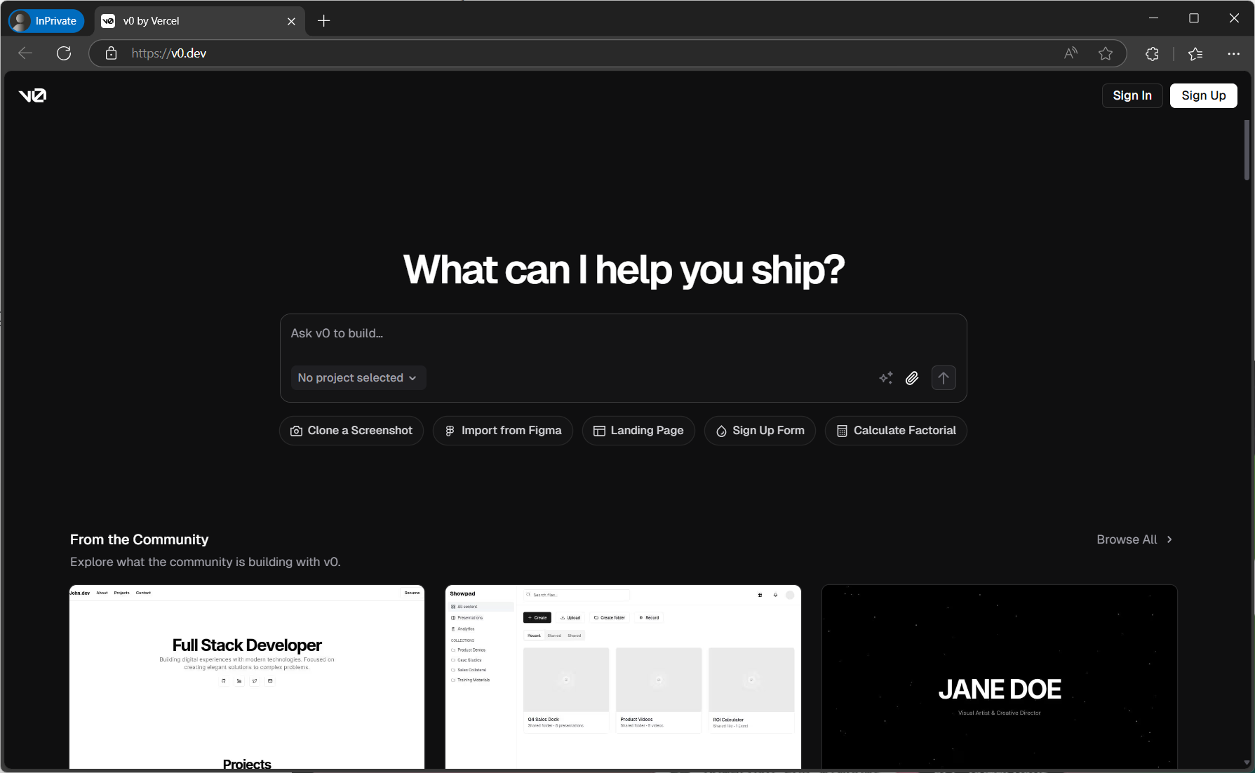Select the v0 by Vercel browser tab
This screenshot has height=773, width=1255.
[x=200, y=21]
